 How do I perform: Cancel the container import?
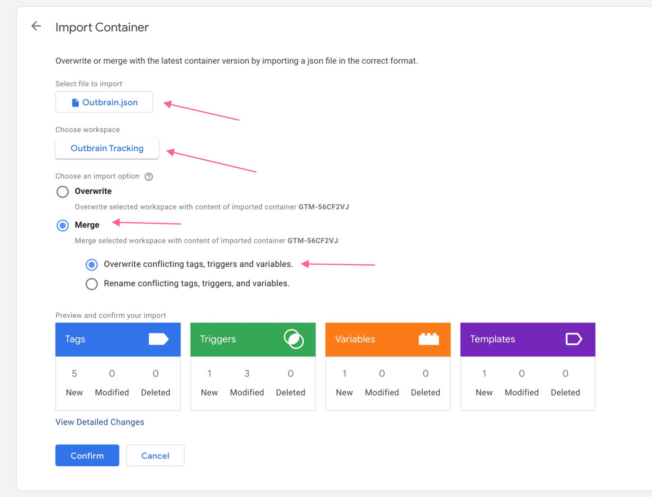155,455
